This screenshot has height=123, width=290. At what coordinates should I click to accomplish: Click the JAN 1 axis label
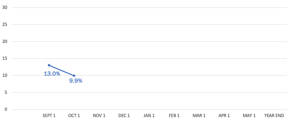point(149,115)
